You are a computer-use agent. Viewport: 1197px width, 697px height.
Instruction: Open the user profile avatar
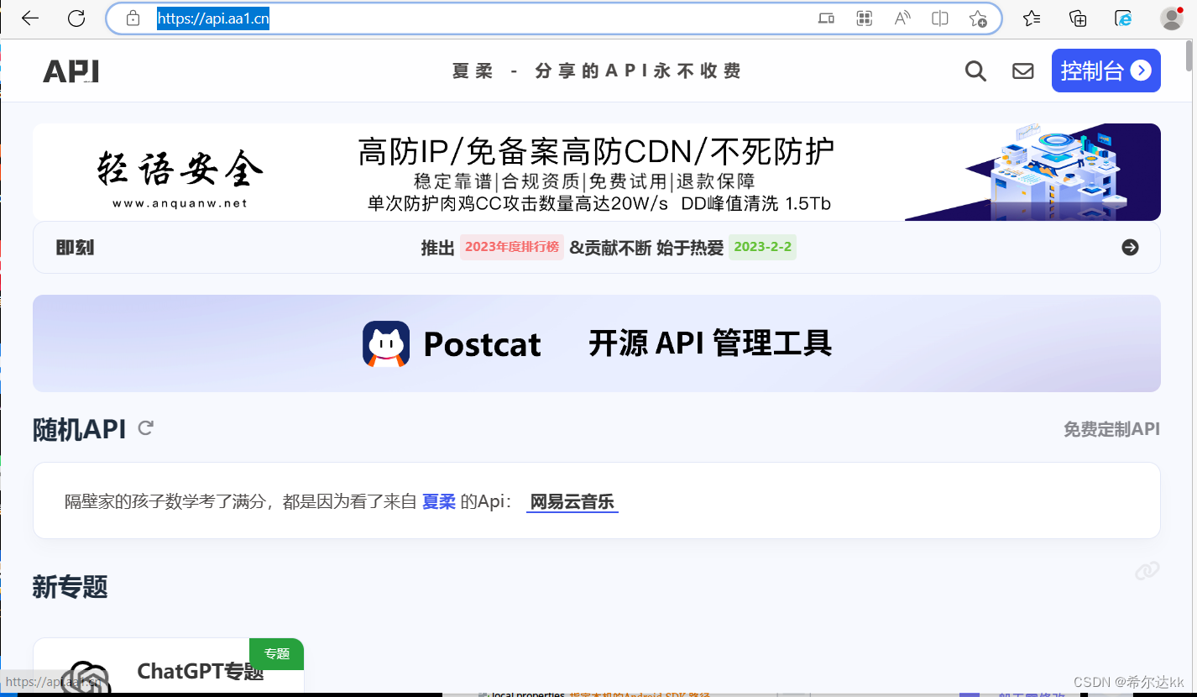click(1172, 18)
